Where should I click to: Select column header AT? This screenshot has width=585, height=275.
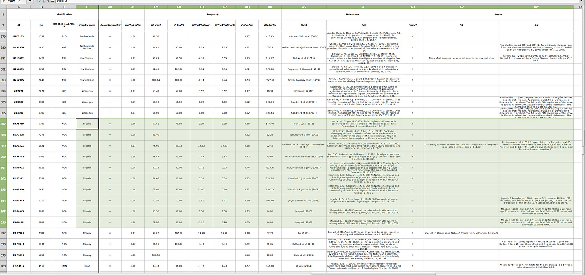coord(364,7)
